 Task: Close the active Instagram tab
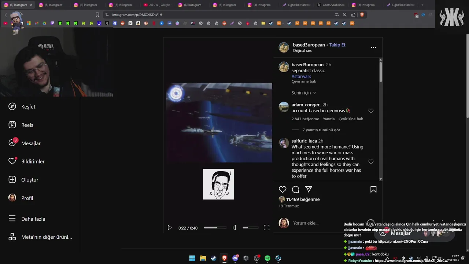31,5
